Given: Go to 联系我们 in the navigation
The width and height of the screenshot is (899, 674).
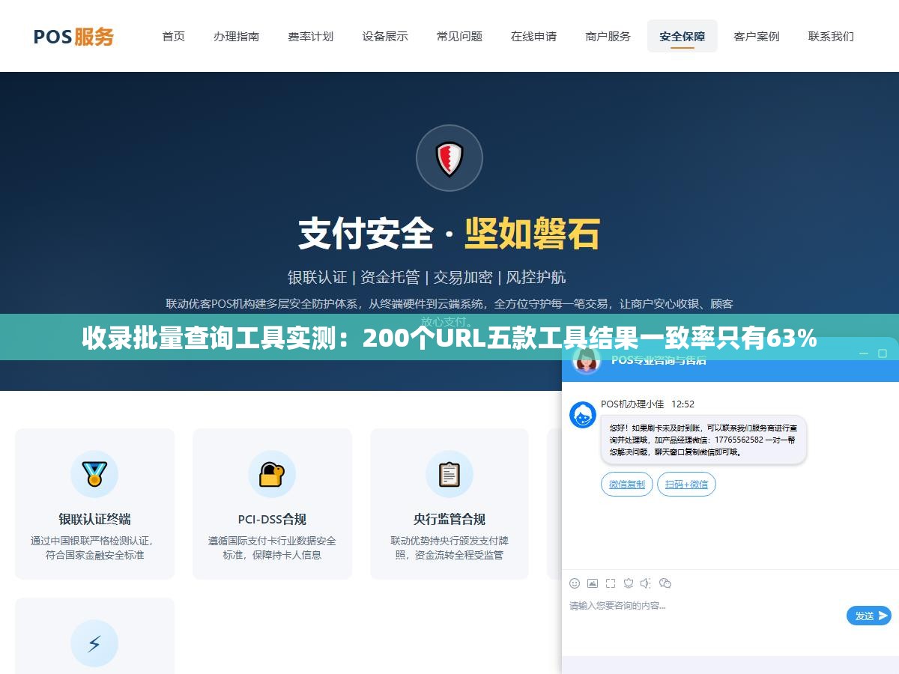Looking at the screenshot, I should click(x=831, y=36).
